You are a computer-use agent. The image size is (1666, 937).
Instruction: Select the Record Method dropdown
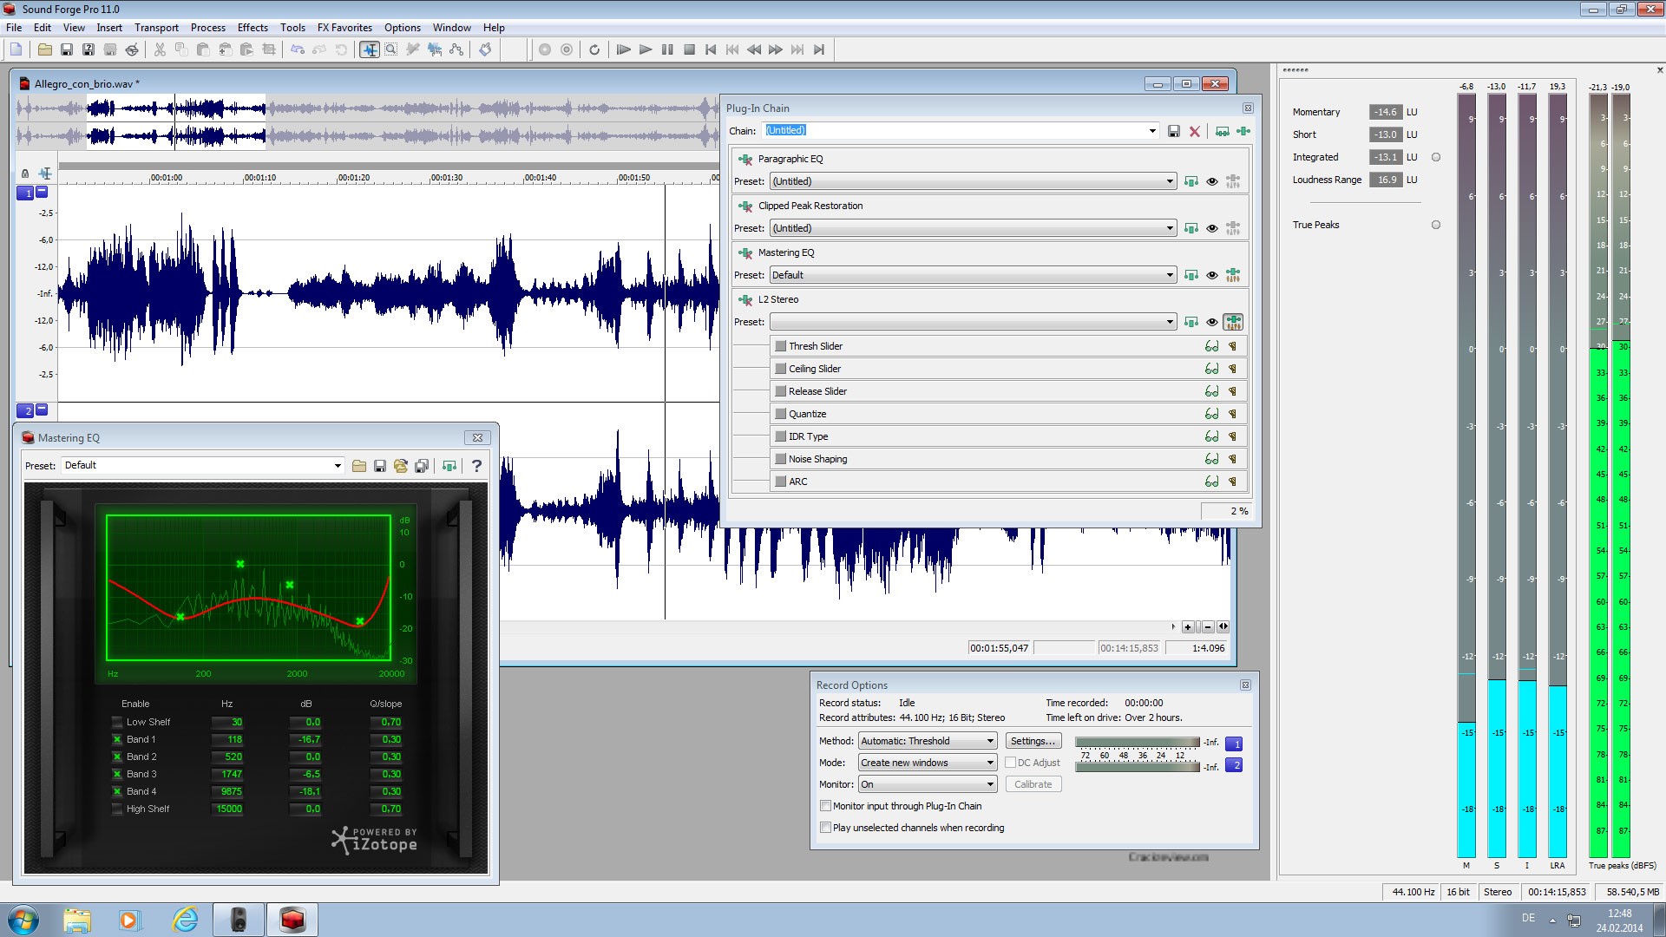pos(927,740)
